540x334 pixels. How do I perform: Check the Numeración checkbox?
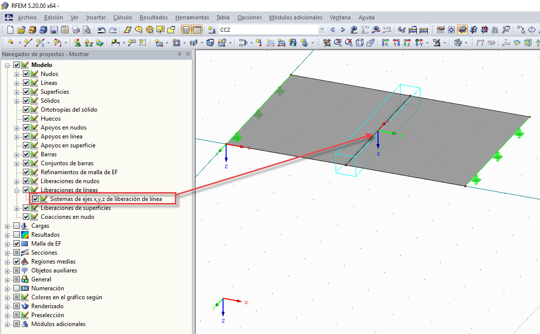(x=16, y=288)
